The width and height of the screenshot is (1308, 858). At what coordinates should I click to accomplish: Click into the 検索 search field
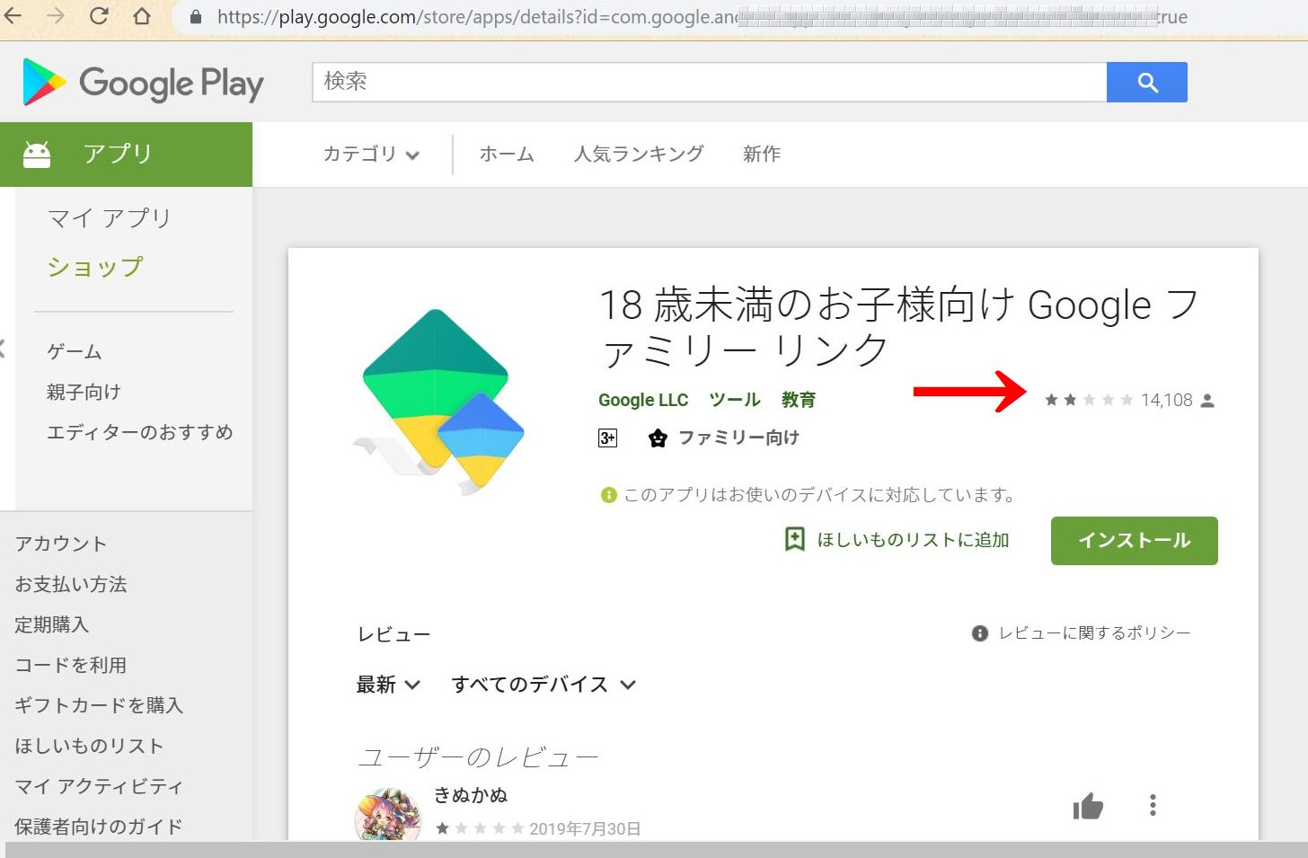710,82
